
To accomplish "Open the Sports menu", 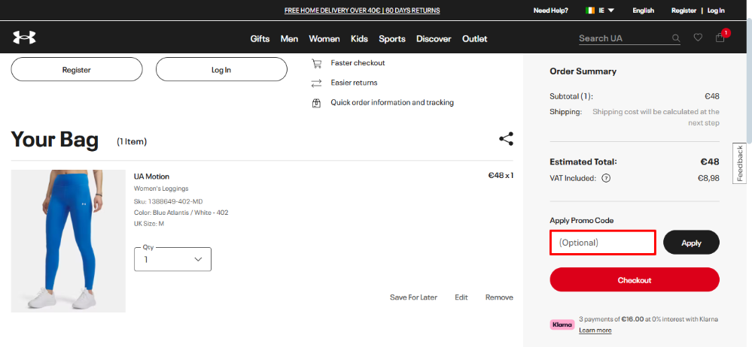I will tap(392, 39).
